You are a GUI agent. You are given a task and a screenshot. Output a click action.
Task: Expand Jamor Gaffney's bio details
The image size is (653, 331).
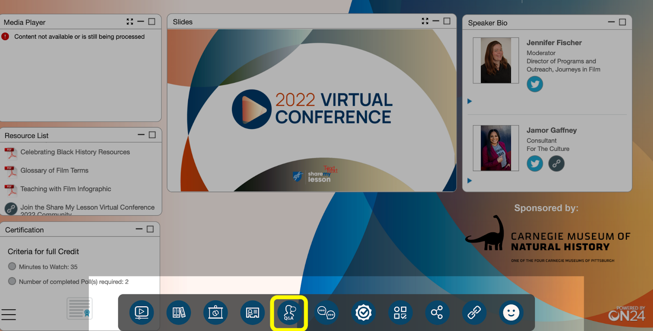(469, 181)
